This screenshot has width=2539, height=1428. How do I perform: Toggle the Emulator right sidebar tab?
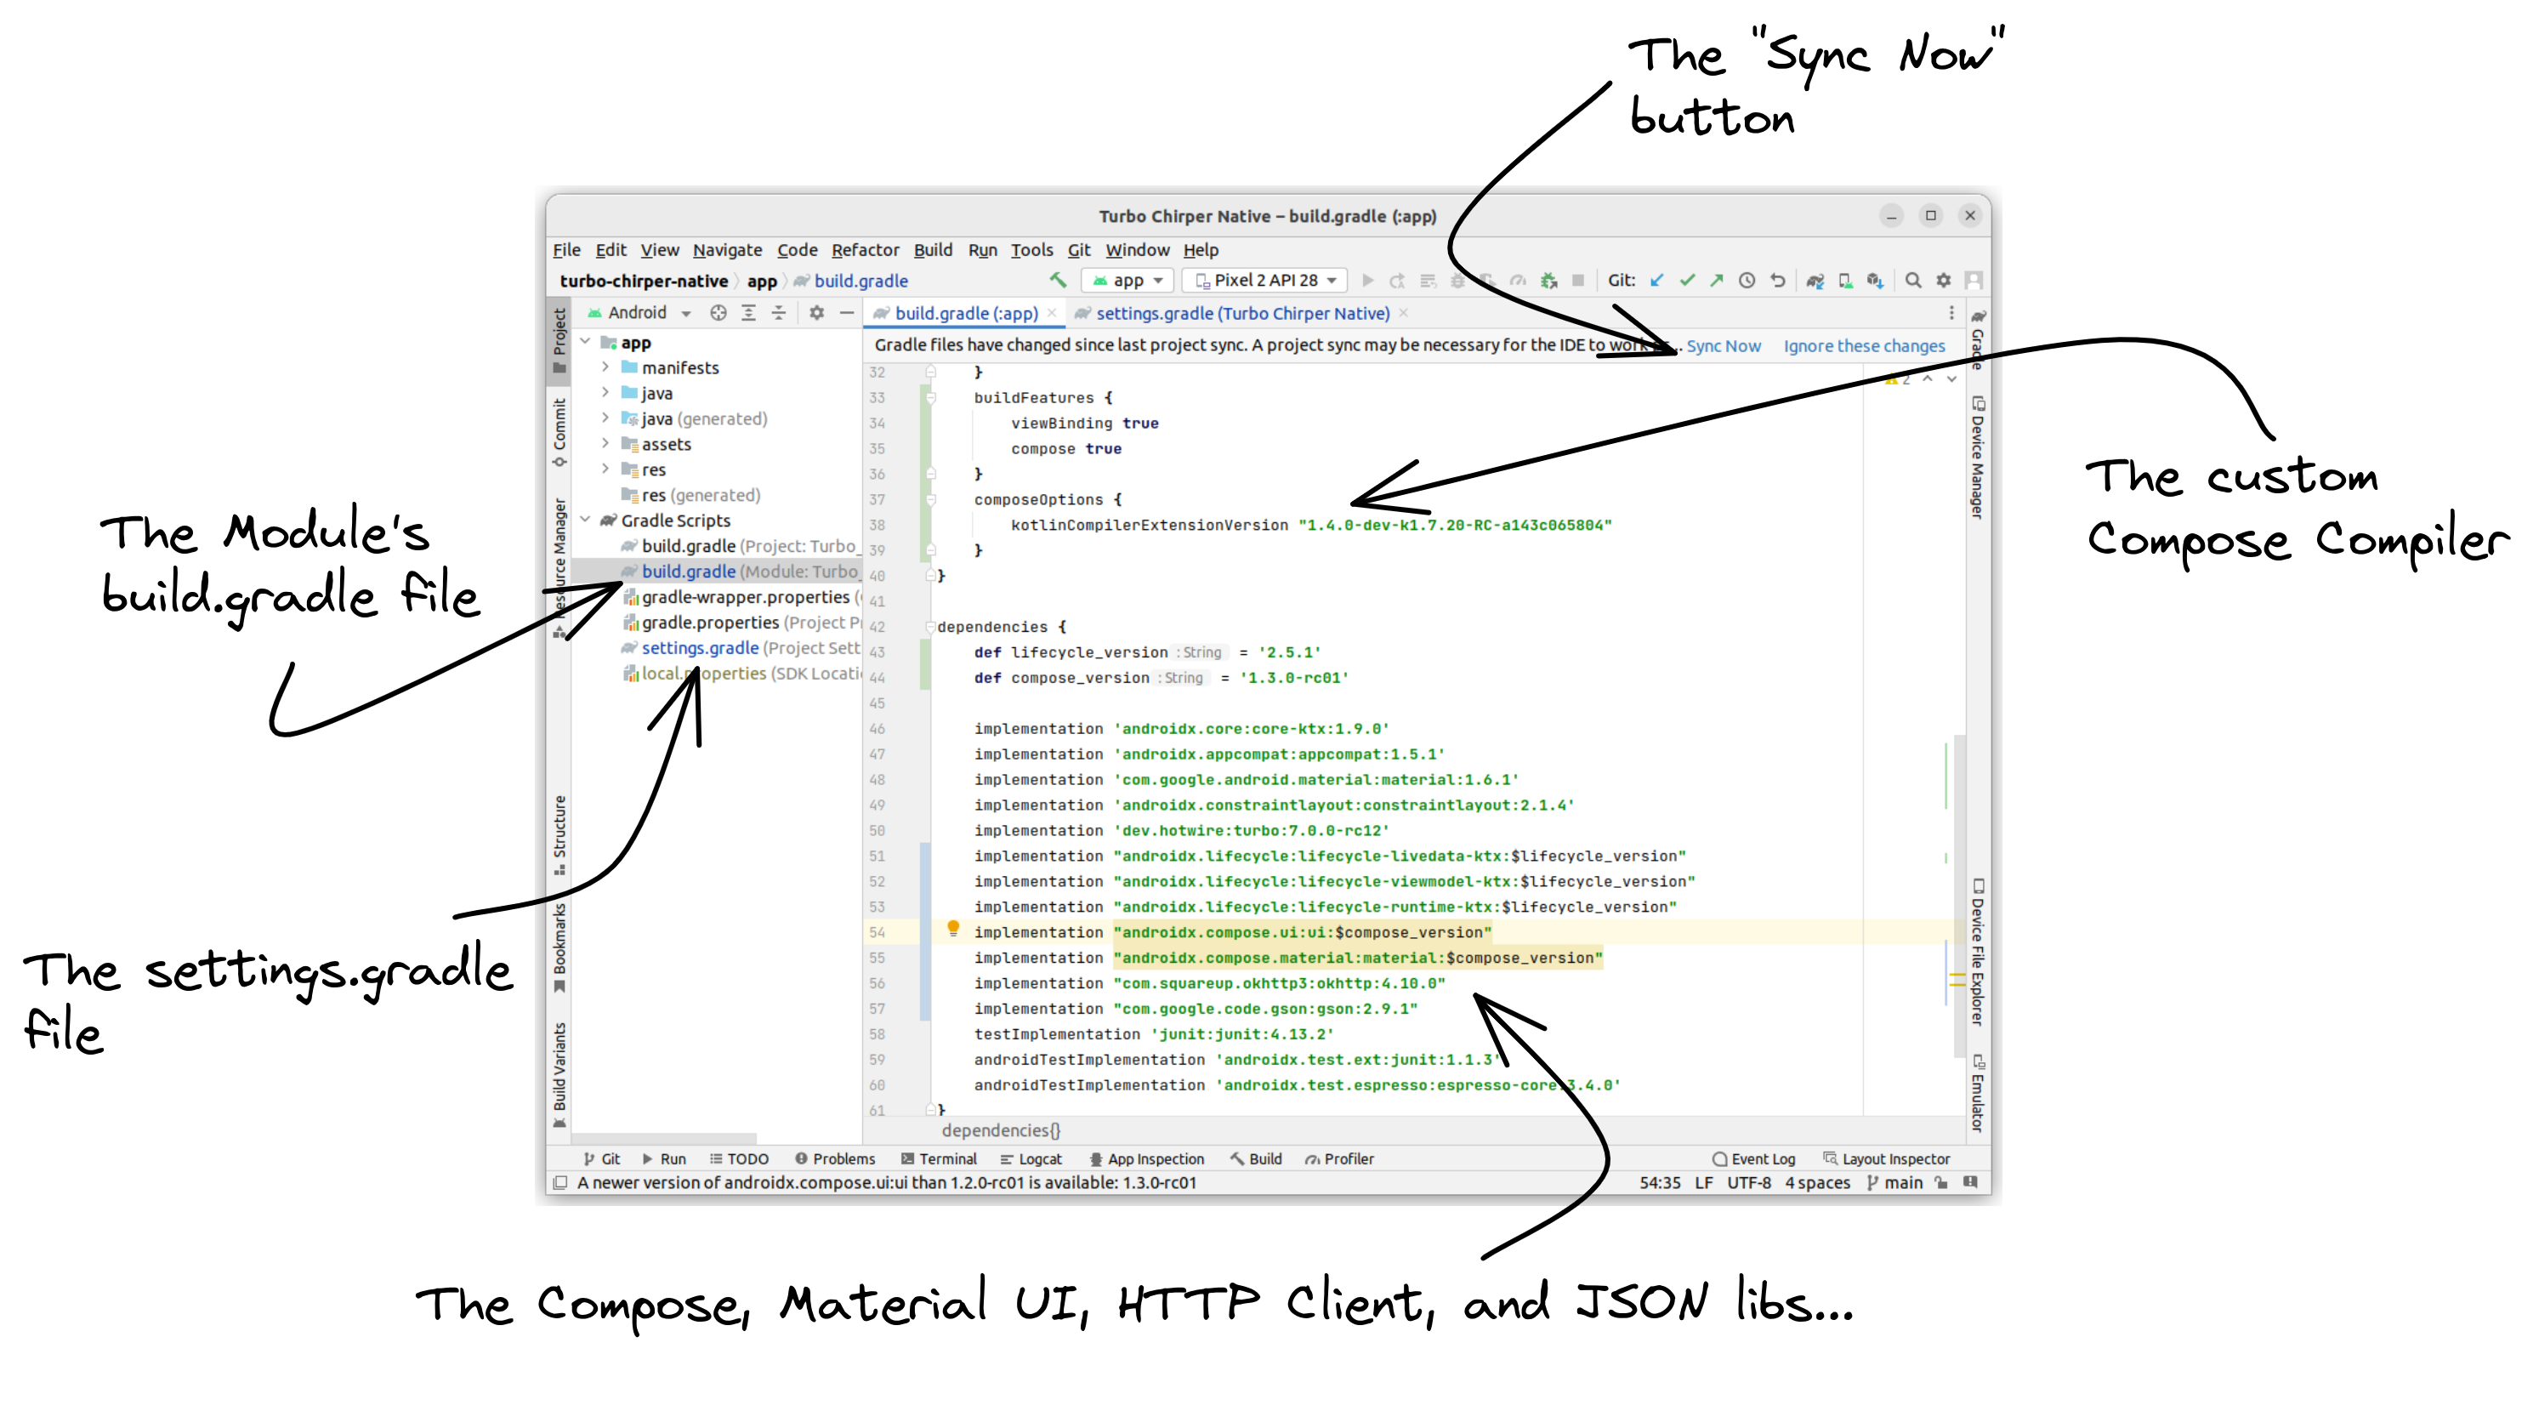click(1977, 1093)
